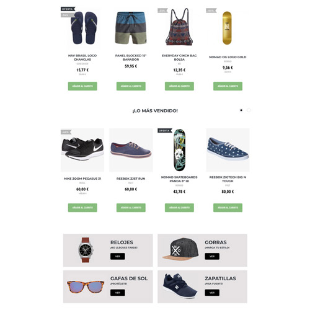Select the first carousel dot in Lo más vendido
310x310 pixels.
[241, 110]
